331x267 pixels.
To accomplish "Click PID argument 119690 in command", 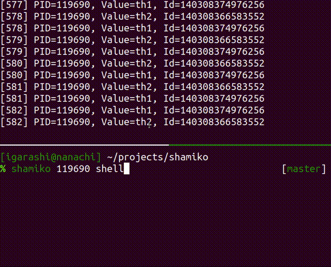I will (x=73, y=169).
